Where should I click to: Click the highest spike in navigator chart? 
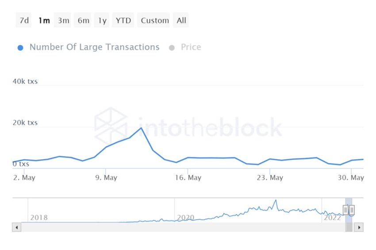pyautogui.click(x=276, y=201)
